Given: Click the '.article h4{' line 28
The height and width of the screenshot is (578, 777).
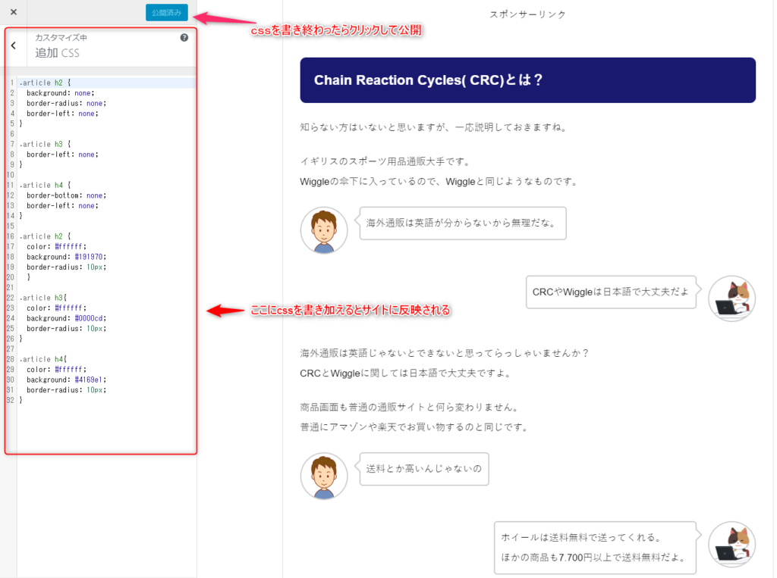Looking at the screenshot, I should [x=43, y=359].
